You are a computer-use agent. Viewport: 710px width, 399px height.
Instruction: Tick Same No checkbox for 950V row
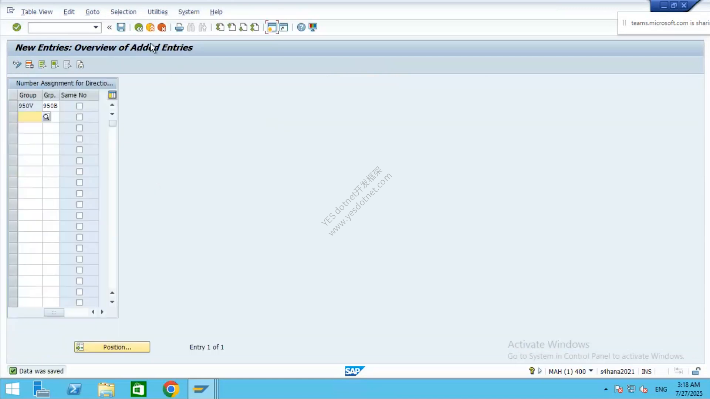click(80, 106)
